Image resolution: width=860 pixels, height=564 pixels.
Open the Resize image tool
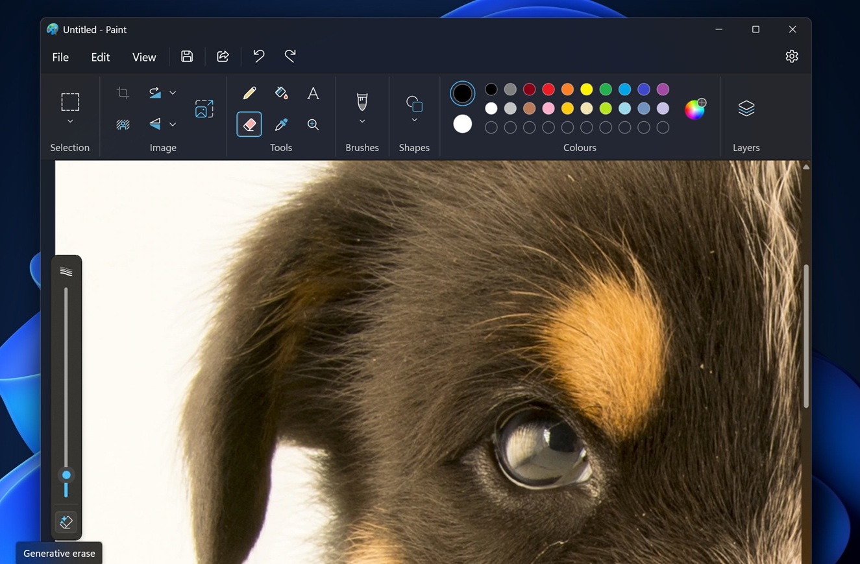pos(204,109)
